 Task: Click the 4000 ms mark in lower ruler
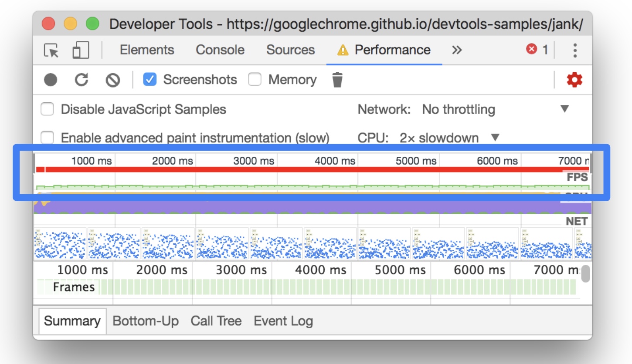pos(320,270)
